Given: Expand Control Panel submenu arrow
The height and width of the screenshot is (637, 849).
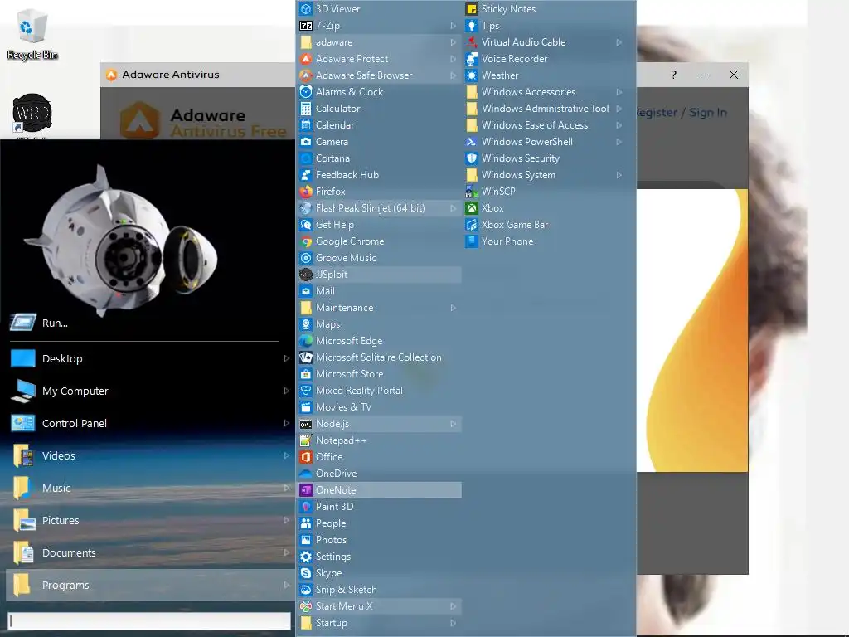Looking at the screenshot, I should (x=287, y=423).
